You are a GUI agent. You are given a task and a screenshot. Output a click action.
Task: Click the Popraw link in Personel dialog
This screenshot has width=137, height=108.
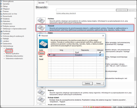click(42, 53)
